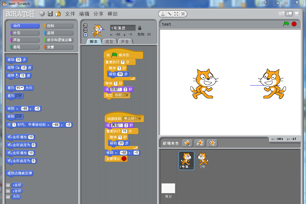
Task: Select the 画笔 block category
Action: pyautogui.click(x=25, y=47)
